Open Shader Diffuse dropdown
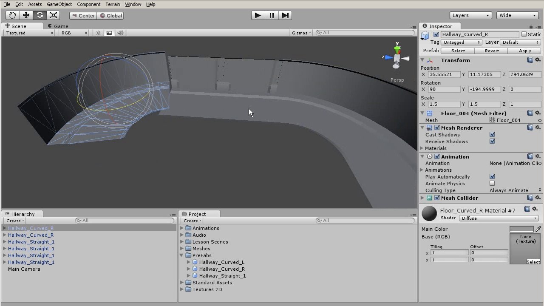The height and width of the screenshot is (306, 544). click(x=499, y=218)
